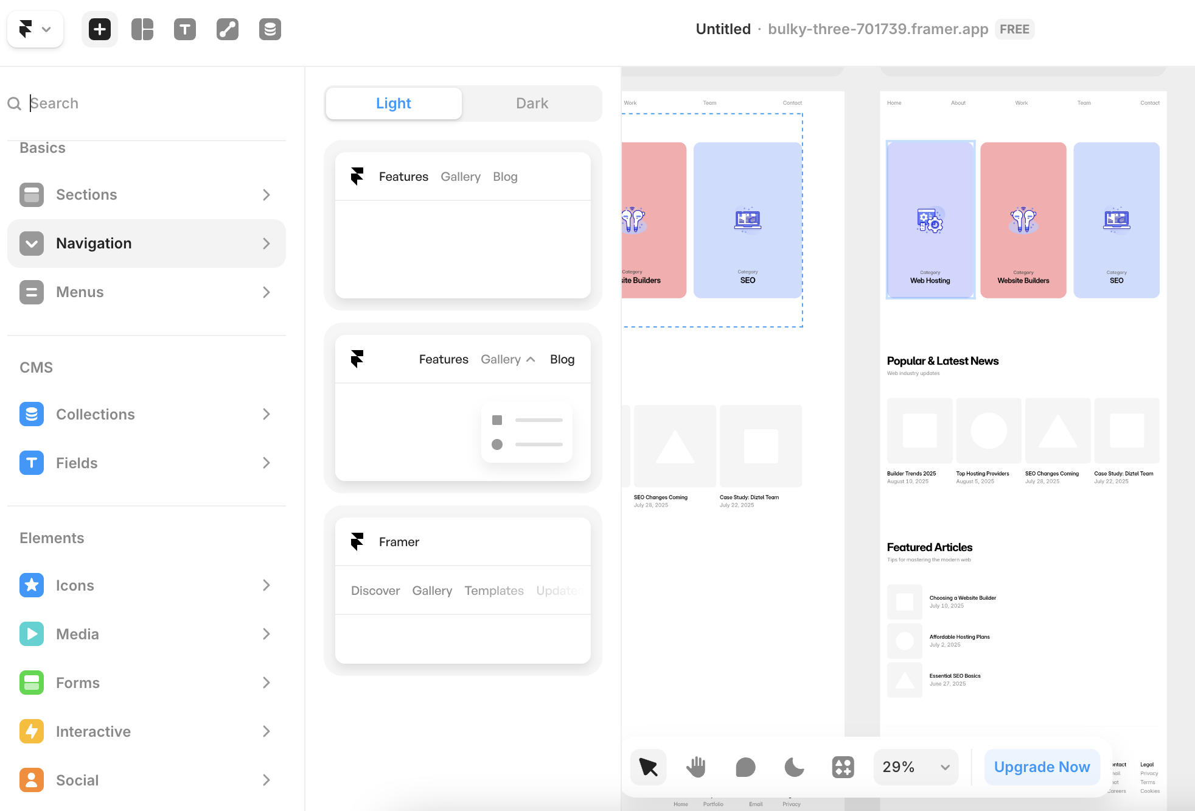Switch preview theme to Dark

coord(532,104)
